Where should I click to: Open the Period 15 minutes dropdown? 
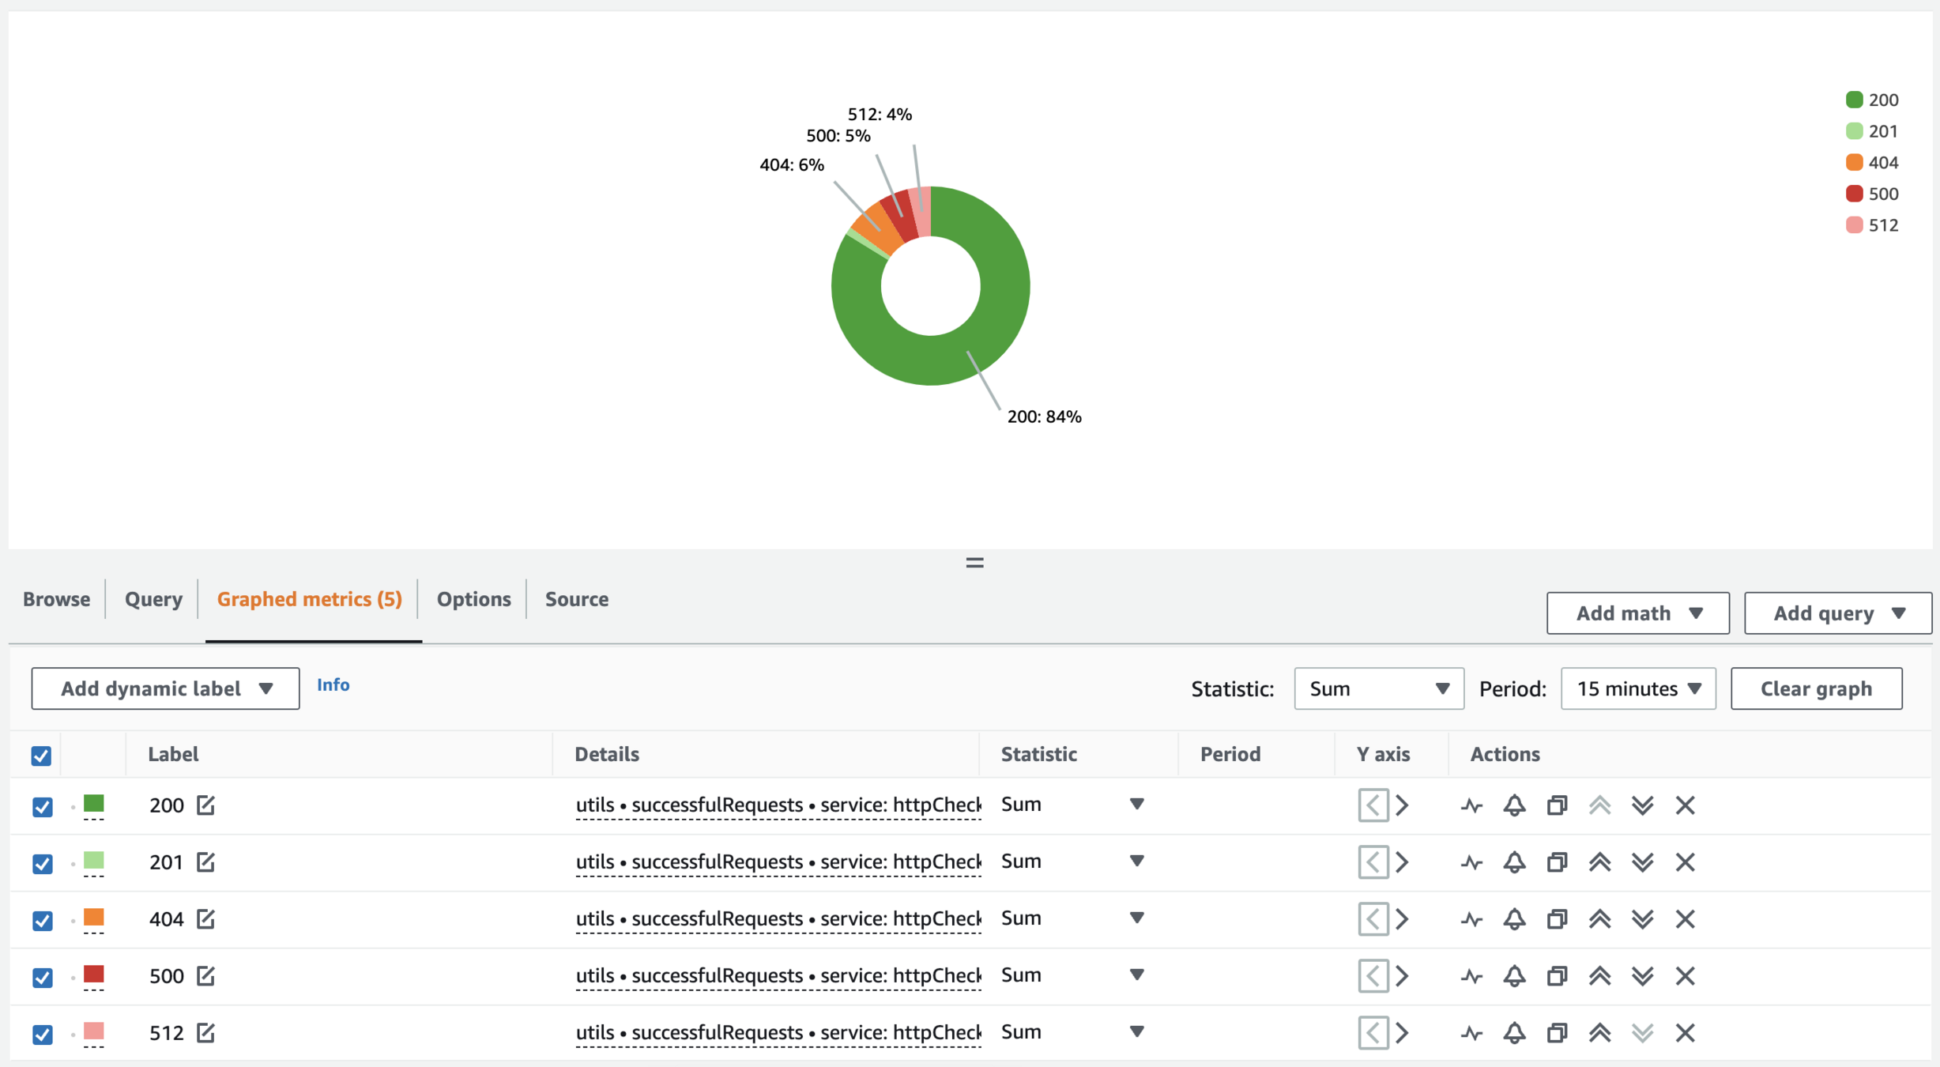click(1637, 688)
